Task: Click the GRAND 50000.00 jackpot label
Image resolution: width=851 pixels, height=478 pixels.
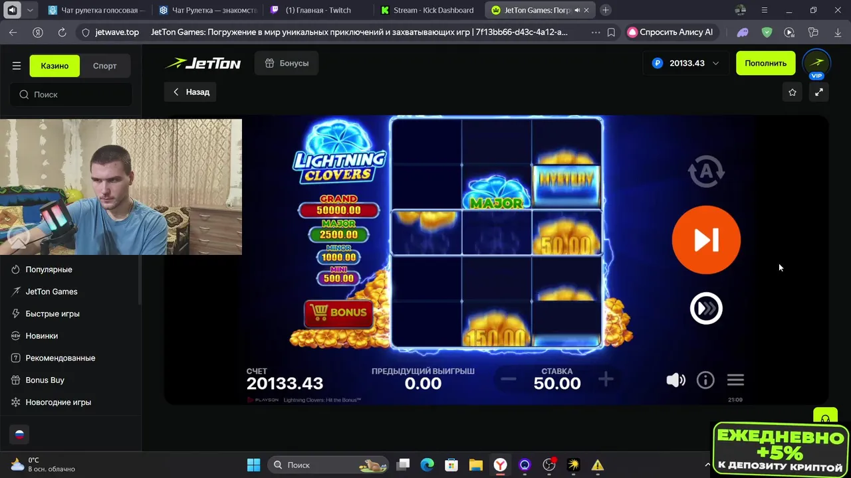Action: [338, 206]
